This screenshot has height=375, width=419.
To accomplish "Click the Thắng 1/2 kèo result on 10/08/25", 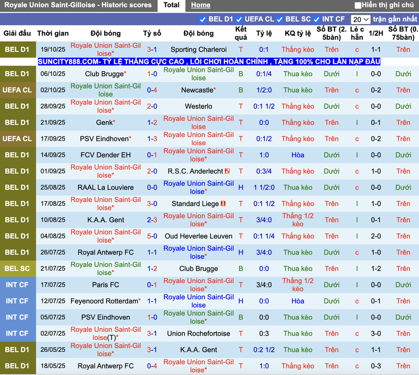I will point(297,220).
